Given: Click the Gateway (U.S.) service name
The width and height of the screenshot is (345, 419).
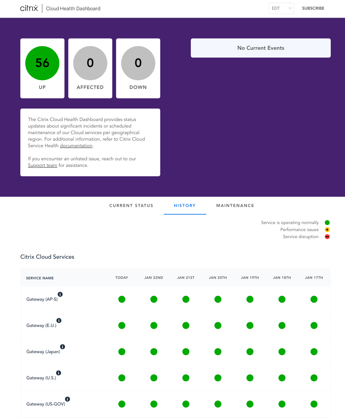Looking at the screenshot, I should click(41, 378).
